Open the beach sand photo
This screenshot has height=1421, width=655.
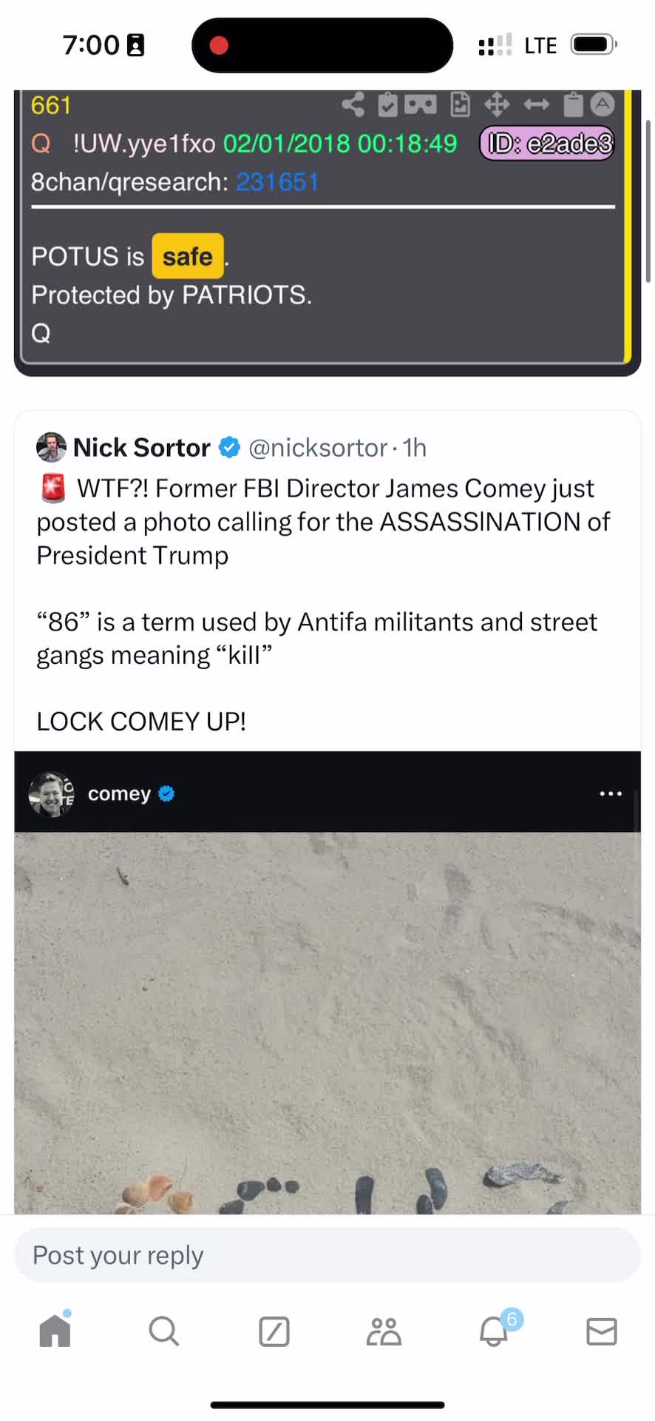pos(327,1021)
